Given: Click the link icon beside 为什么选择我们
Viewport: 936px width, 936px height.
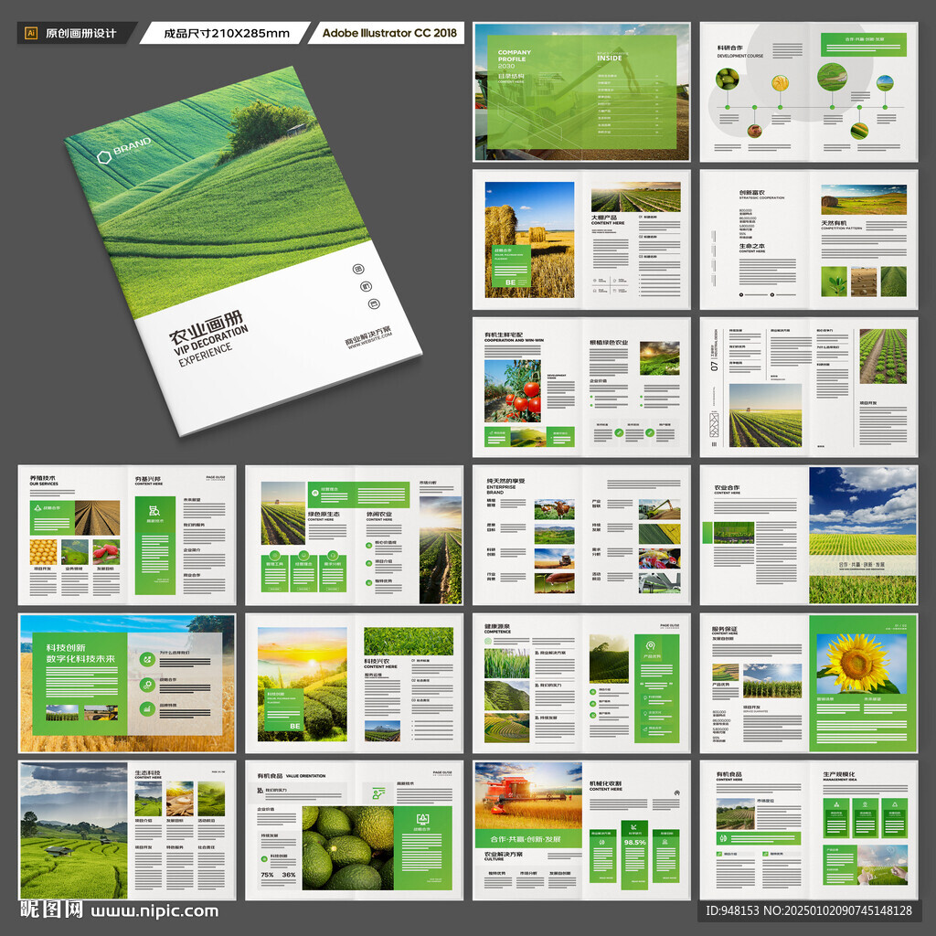Looking at the screenshot, I should point(147,660).
